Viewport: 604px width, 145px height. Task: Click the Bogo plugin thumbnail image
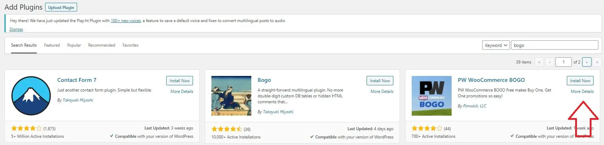point(231,96)
